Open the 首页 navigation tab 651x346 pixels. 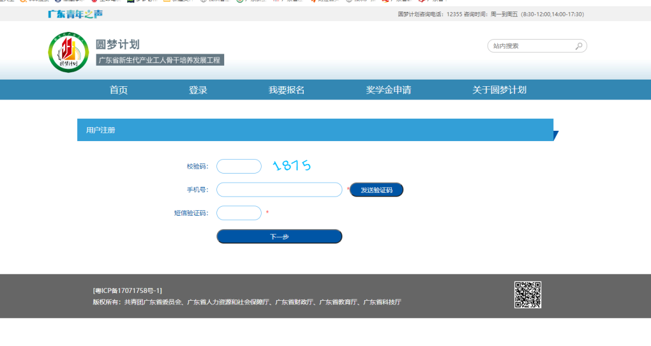pyautogui.click(x=118, y=90)
